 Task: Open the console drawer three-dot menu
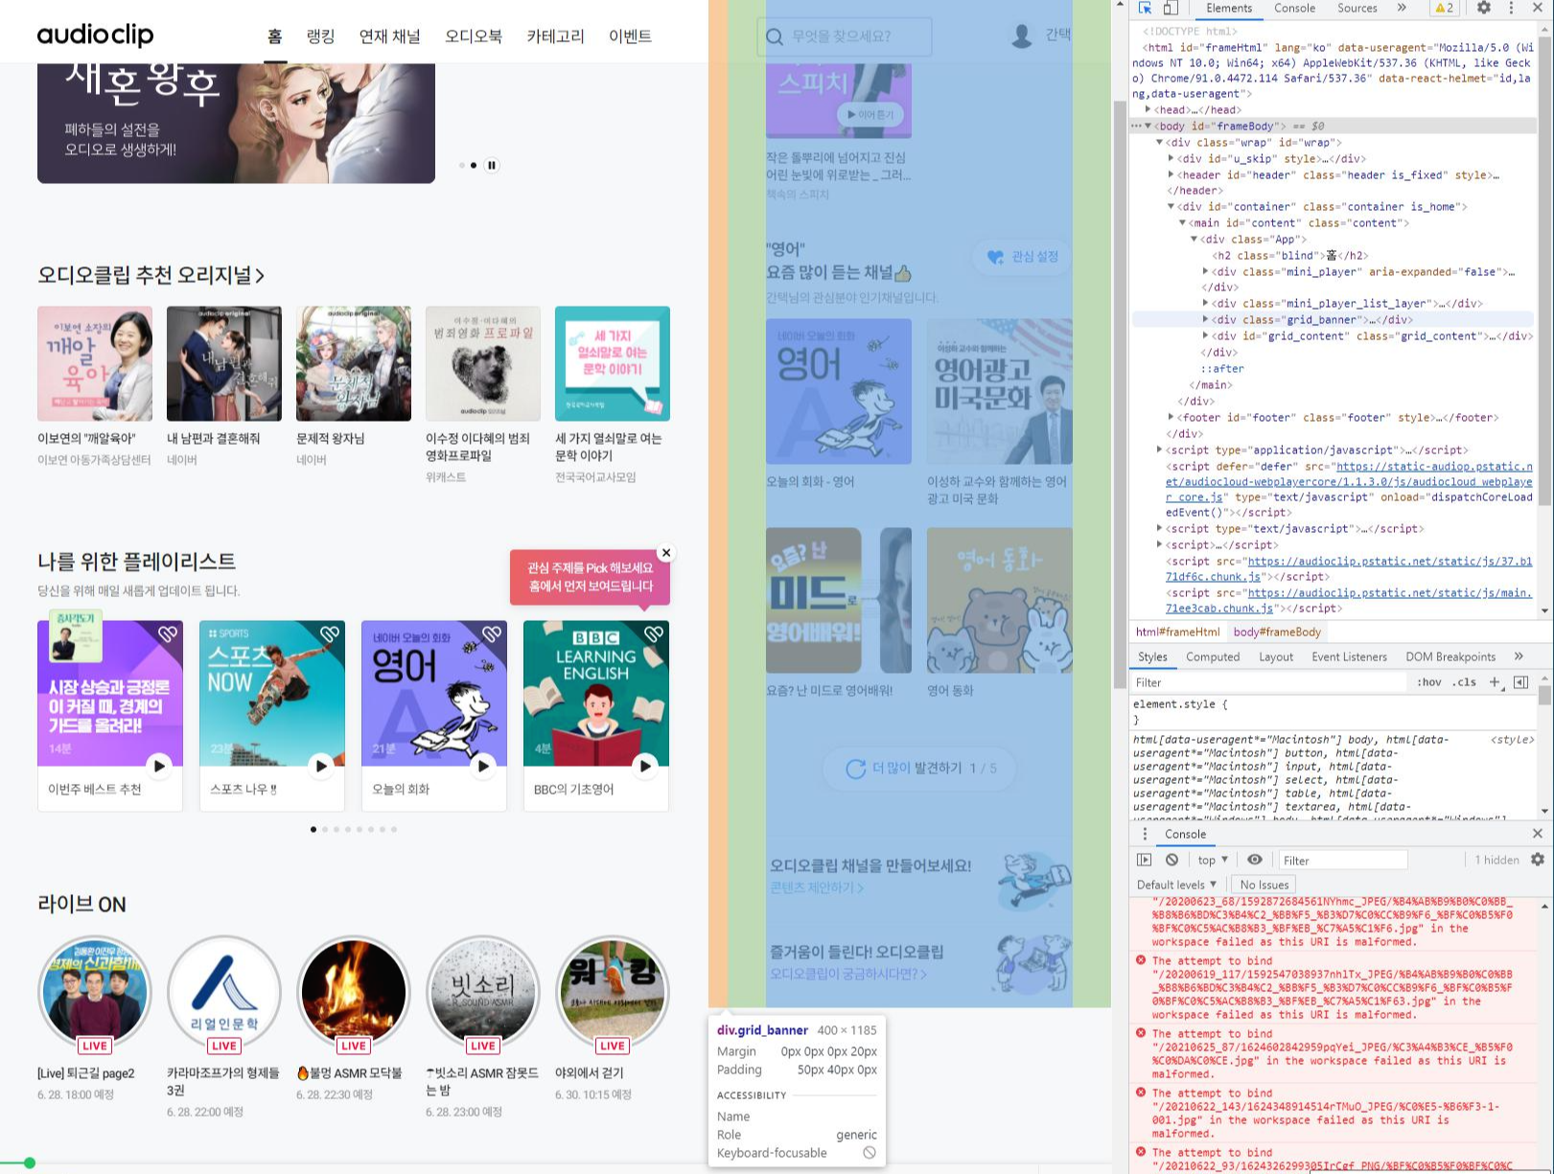pos(1144,834)
